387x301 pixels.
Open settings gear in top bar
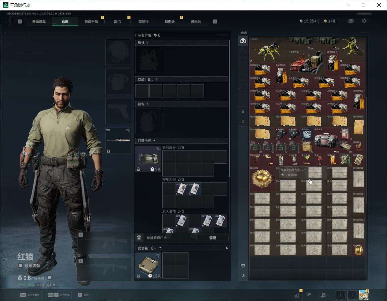point(364,21)
